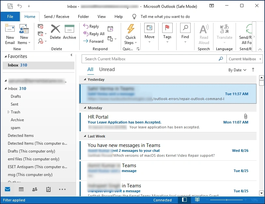Image resolution: width=265 pixels, height=204 pixels.
Task: Filter by Unread messages
Action: tap(107, 69)
